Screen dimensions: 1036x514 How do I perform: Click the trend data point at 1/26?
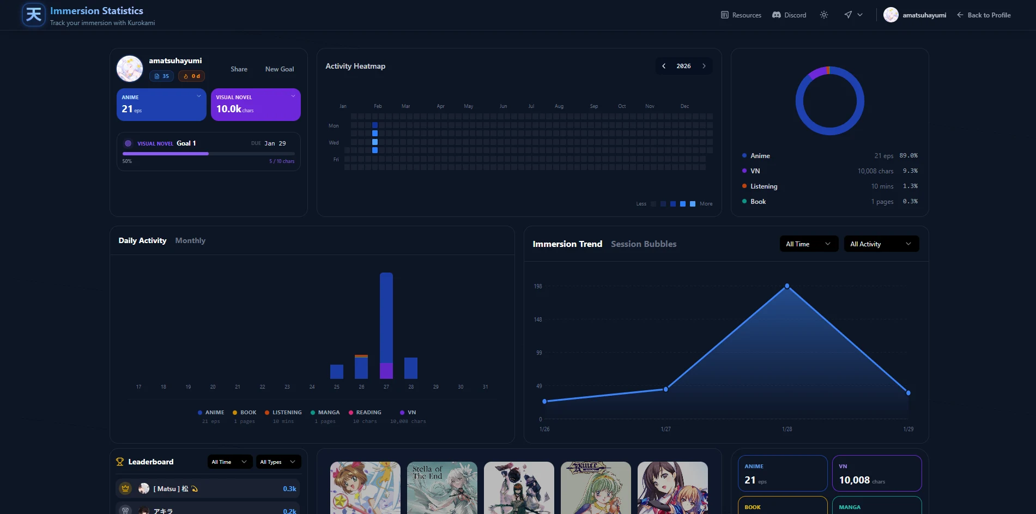(x=544, y=401)
